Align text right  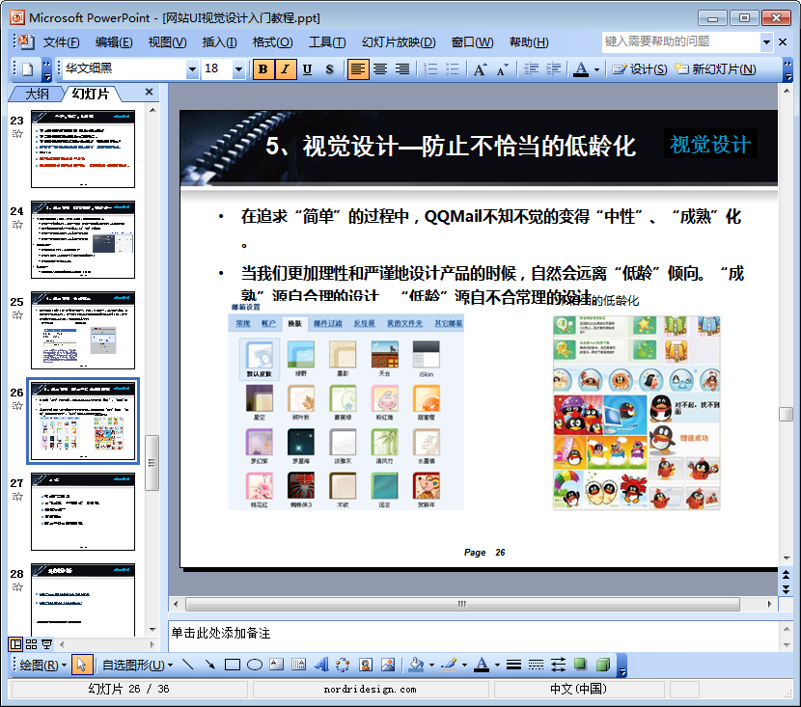[402, 68]
